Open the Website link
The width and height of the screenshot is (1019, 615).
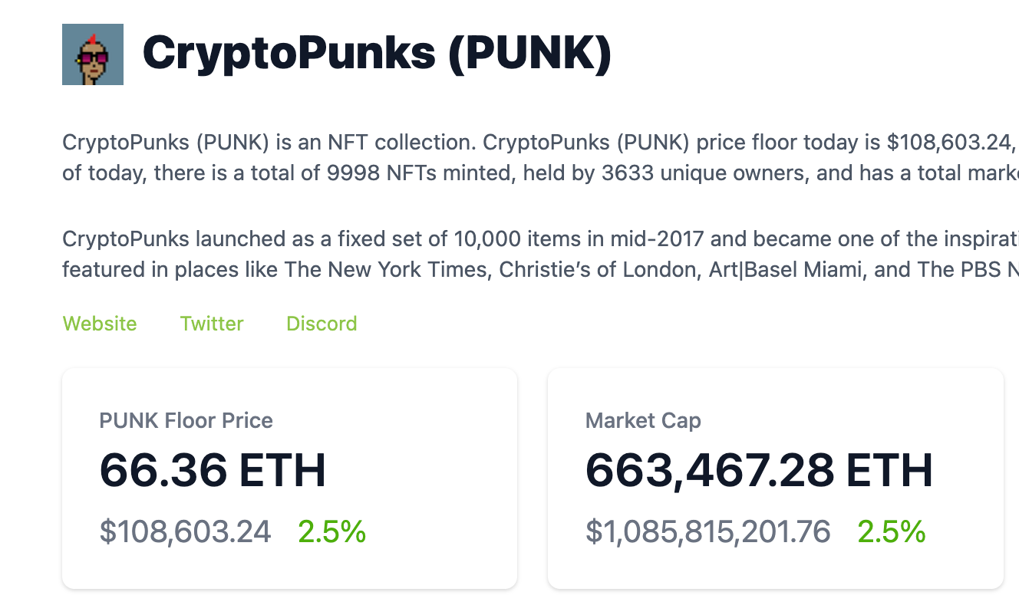pyautogui.click(x=100, y=324)
